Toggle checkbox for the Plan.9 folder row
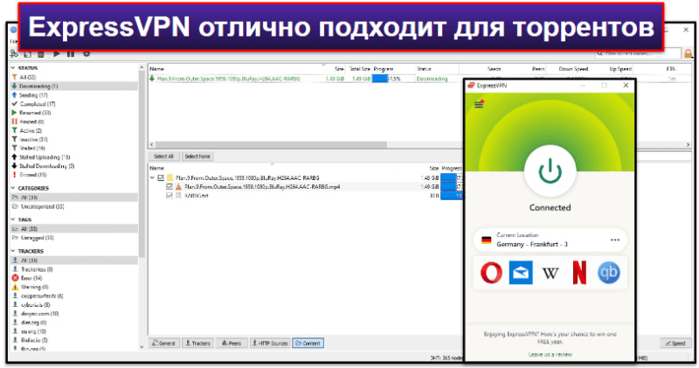The height and width of the screenshot is (368, 699). 161,177
